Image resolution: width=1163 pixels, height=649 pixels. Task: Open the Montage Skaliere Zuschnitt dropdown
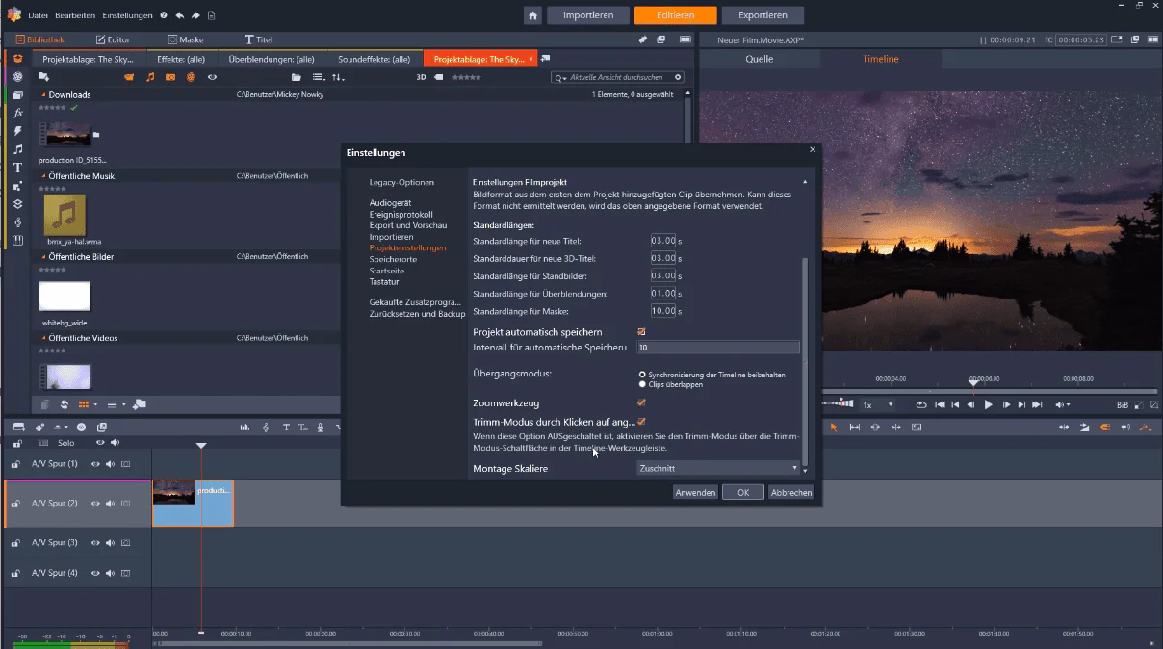pos(718,468)
